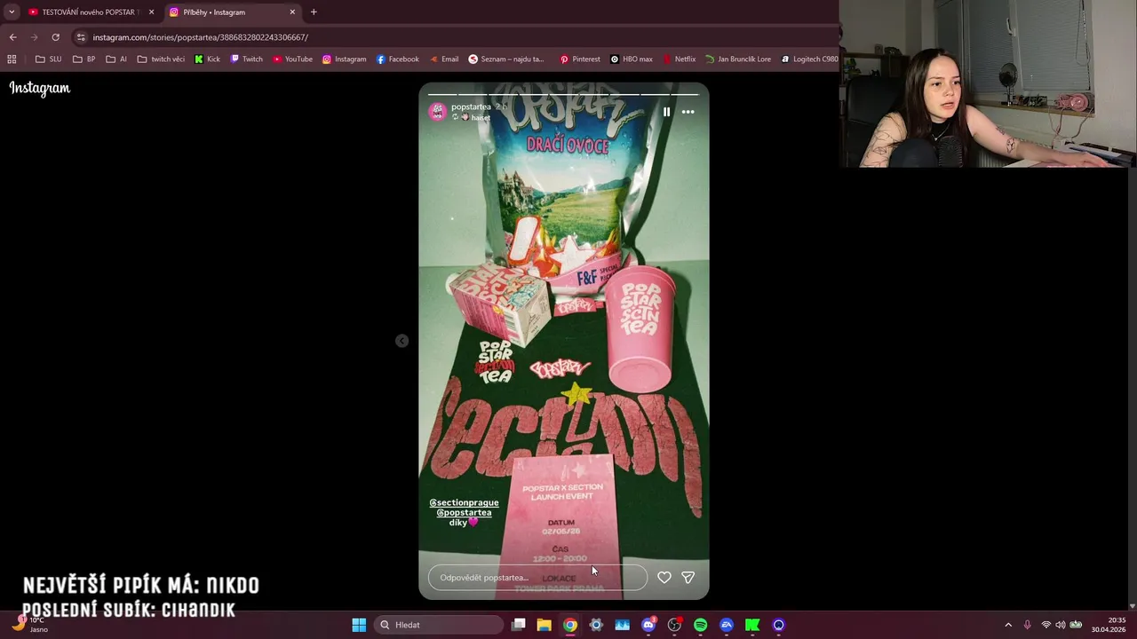Open the Pinterest bookmark

click(579, 59)
